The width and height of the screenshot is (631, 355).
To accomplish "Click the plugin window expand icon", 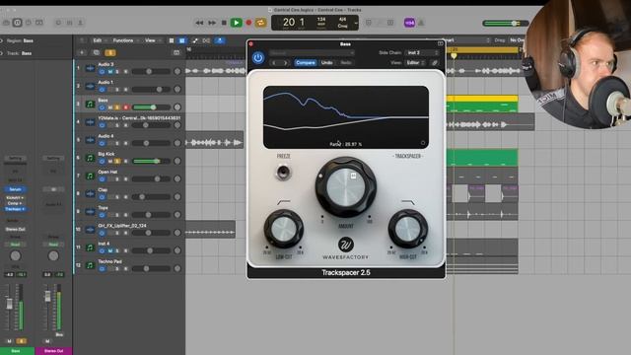I will click(x=441, y=43).
